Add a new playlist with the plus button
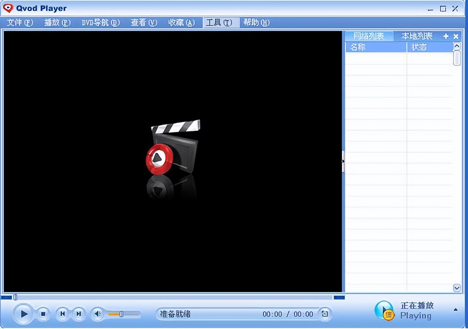The height and width of the screenshot is (329, 468). (x=446, y=36)
